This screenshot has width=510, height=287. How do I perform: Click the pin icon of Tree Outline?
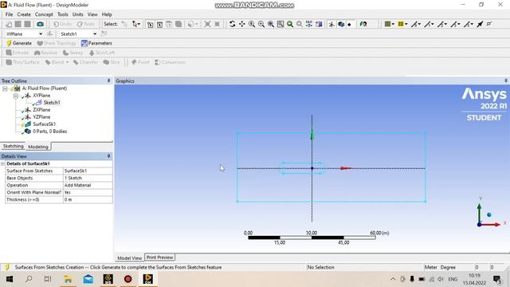(x=109, y=81)
